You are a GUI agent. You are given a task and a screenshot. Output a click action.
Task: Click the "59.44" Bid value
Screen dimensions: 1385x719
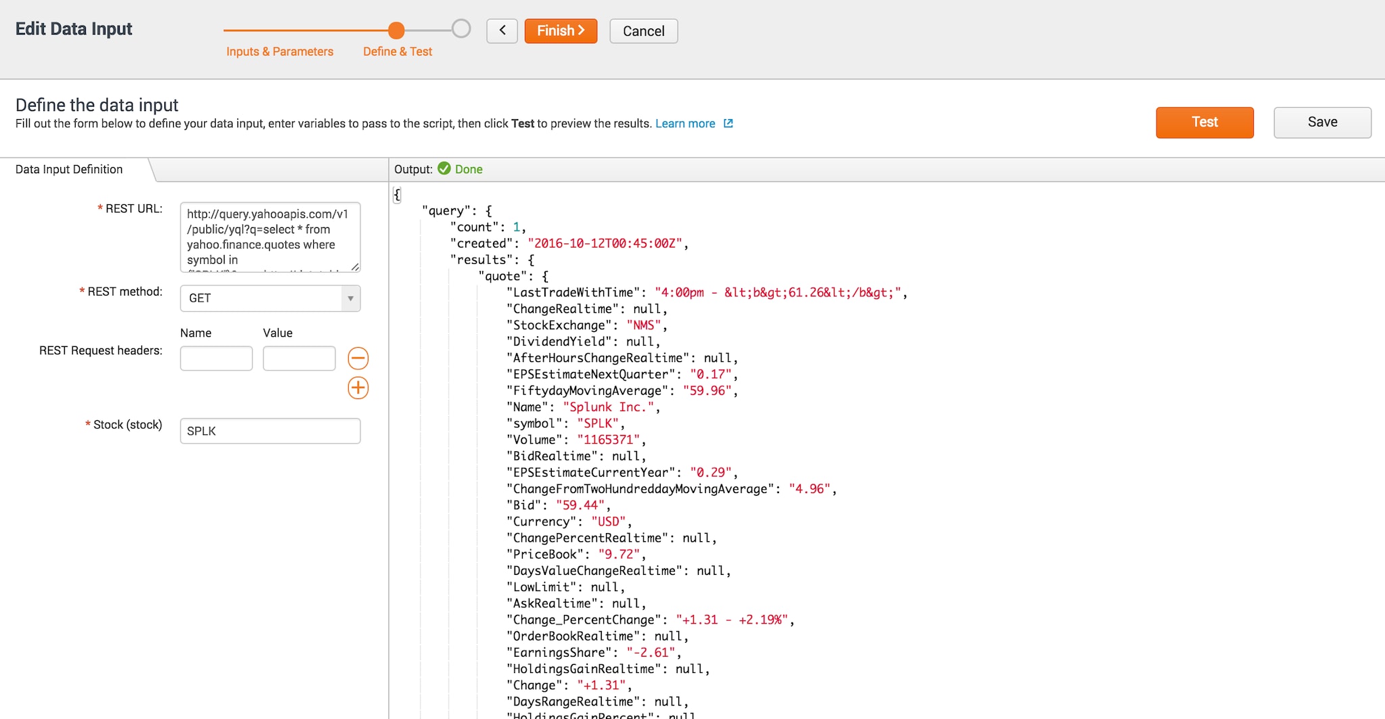point(580,505)
